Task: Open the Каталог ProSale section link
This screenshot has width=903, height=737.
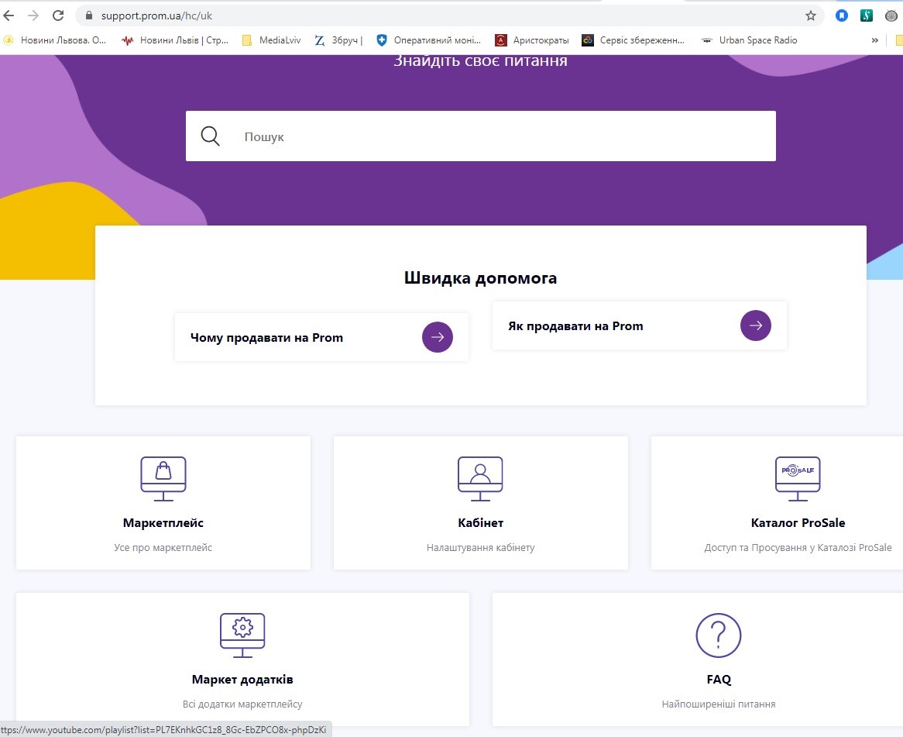Action: click(798, 522)
